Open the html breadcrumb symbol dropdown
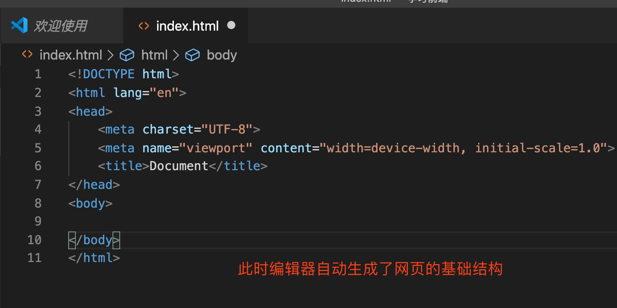This screenshot has height=308, width=617. click(154, 55)
